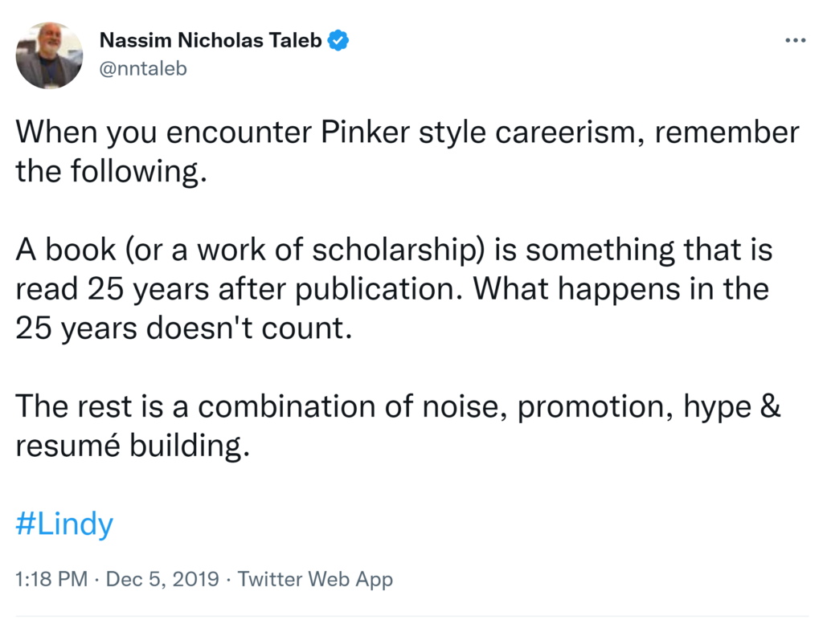823x632 pixels.
Task: Open Nassim Taleb's profile avatar picture
Action: click(x=49, y=55)
